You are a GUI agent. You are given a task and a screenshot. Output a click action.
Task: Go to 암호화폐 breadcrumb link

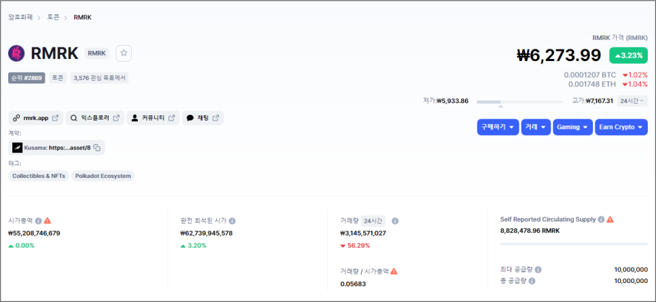tap(22, 17)
